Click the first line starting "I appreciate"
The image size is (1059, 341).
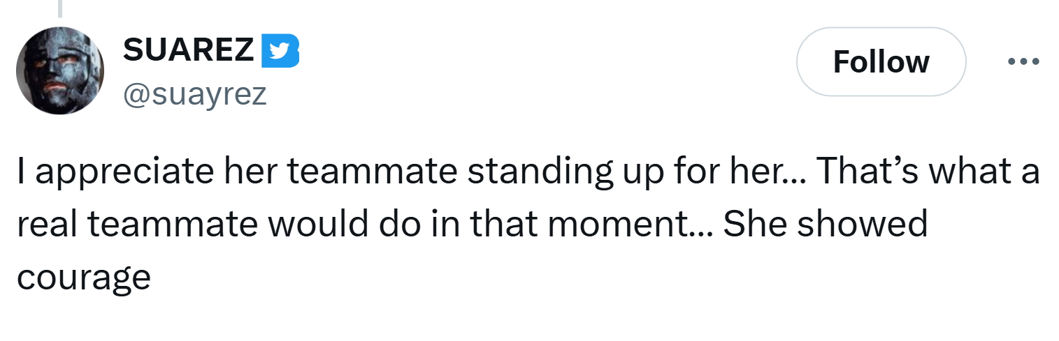coord(528,172)
